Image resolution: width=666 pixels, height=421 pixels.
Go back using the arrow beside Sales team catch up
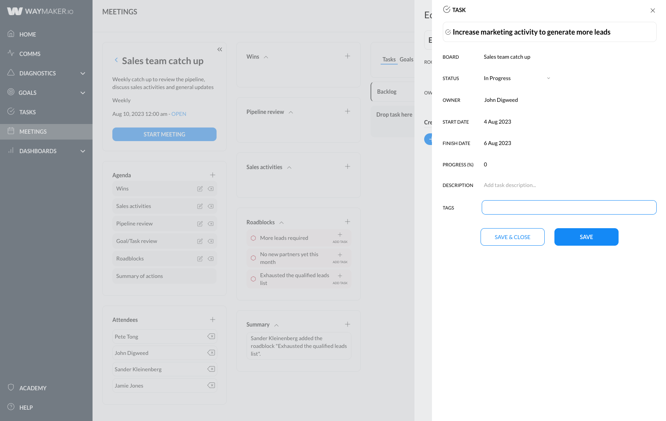point(116,60)
